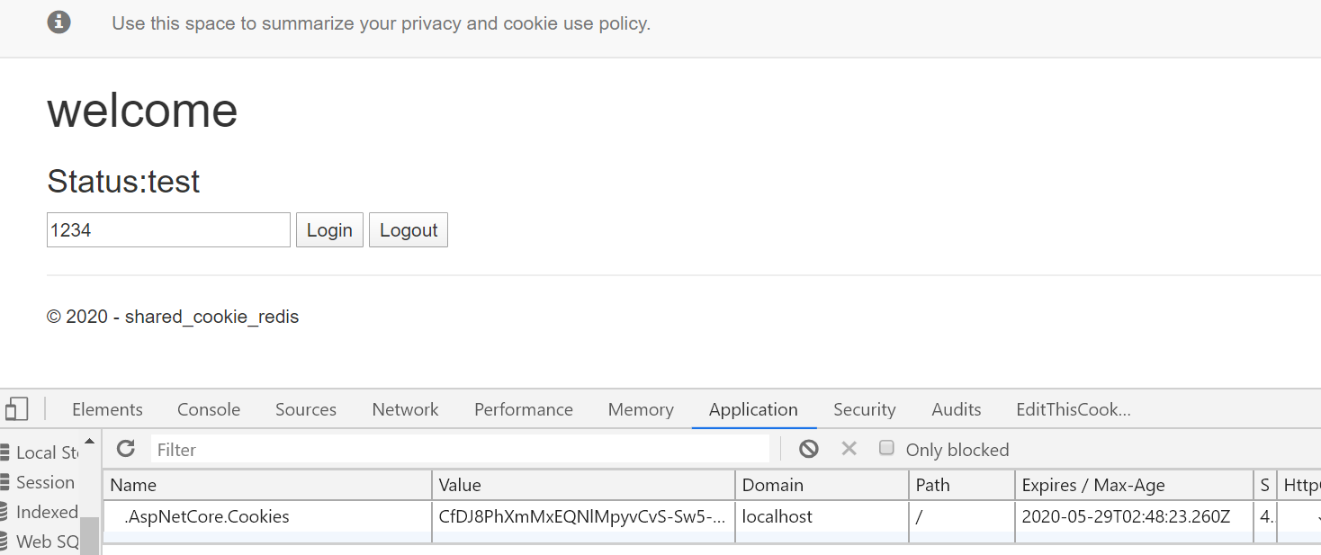
Task: Delete the selected cookie with the X icon
Action: click(x=849, y=448)
